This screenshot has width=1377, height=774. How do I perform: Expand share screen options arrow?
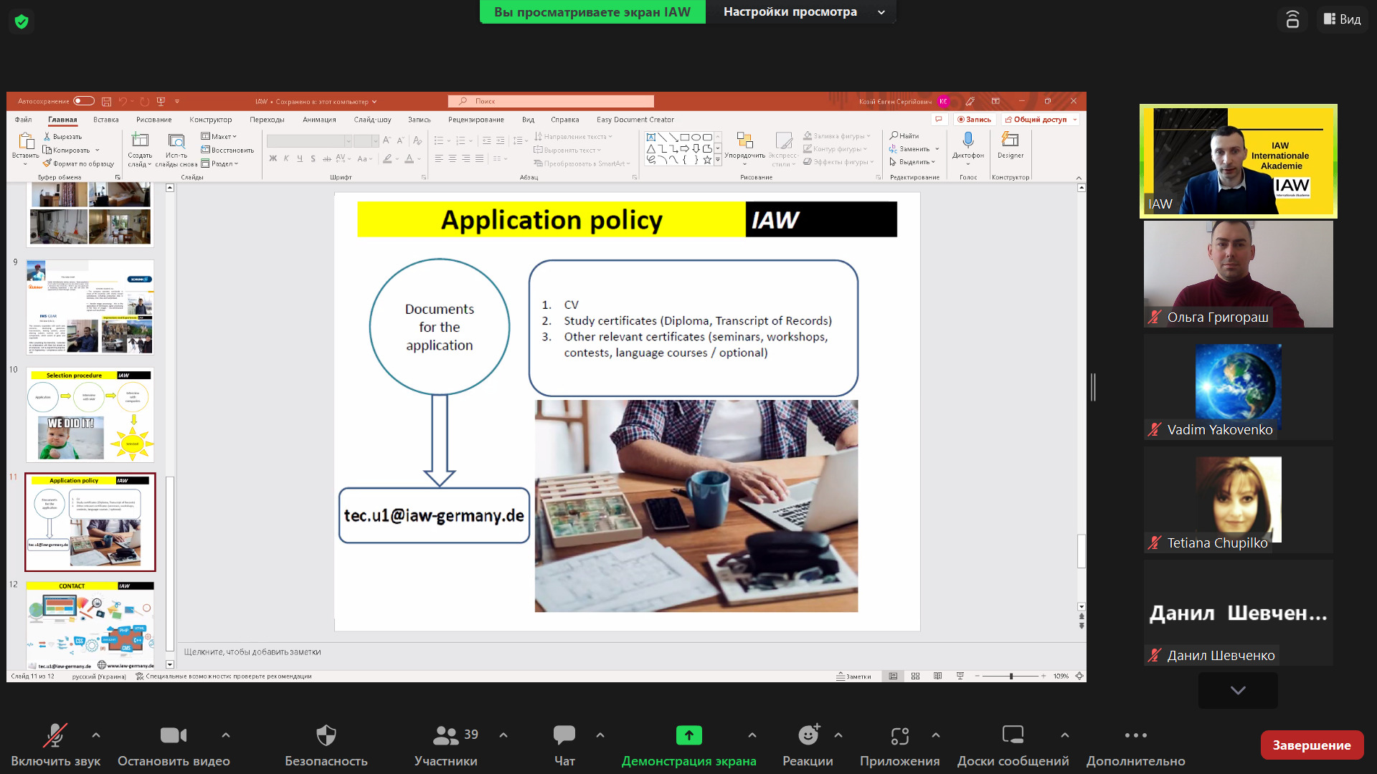[x=752, y=735]
